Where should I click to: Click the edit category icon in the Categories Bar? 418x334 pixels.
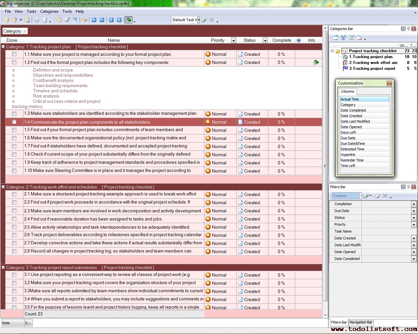pyautogui.click(x=351, y=38)
